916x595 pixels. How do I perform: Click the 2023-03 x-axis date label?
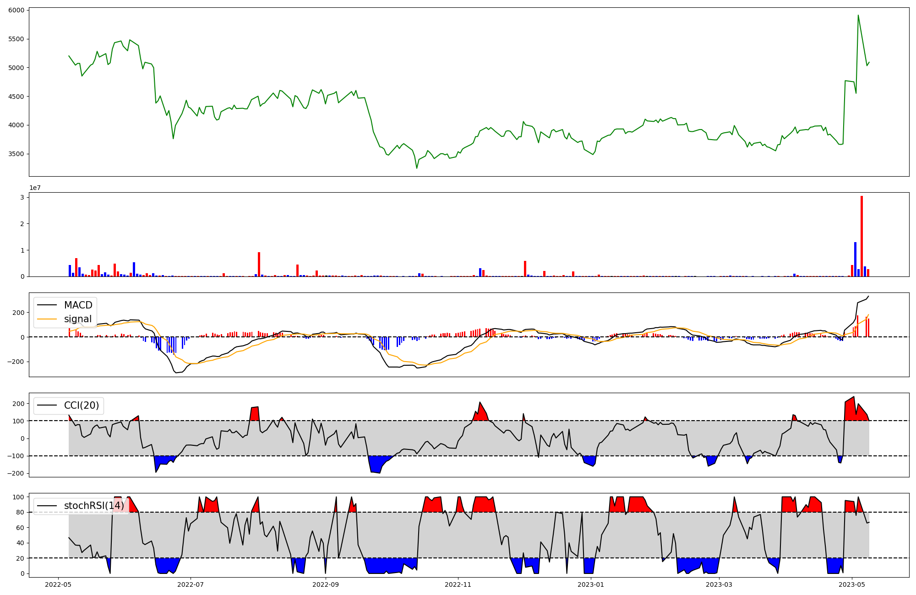point(719,584)
